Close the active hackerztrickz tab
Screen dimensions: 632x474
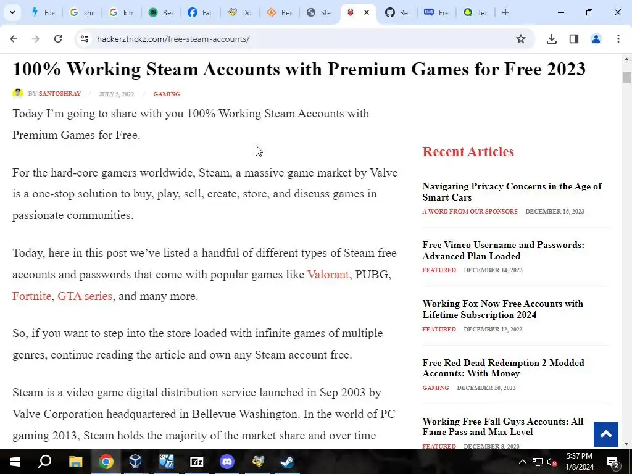point(367,12)
